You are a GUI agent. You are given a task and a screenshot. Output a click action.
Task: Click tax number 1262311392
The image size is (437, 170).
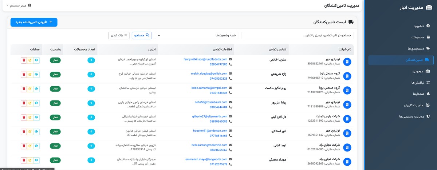(x=315, y=120)
